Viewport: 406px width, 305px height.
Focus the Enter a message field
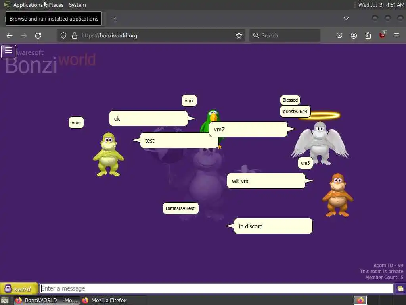click(216, 288)
